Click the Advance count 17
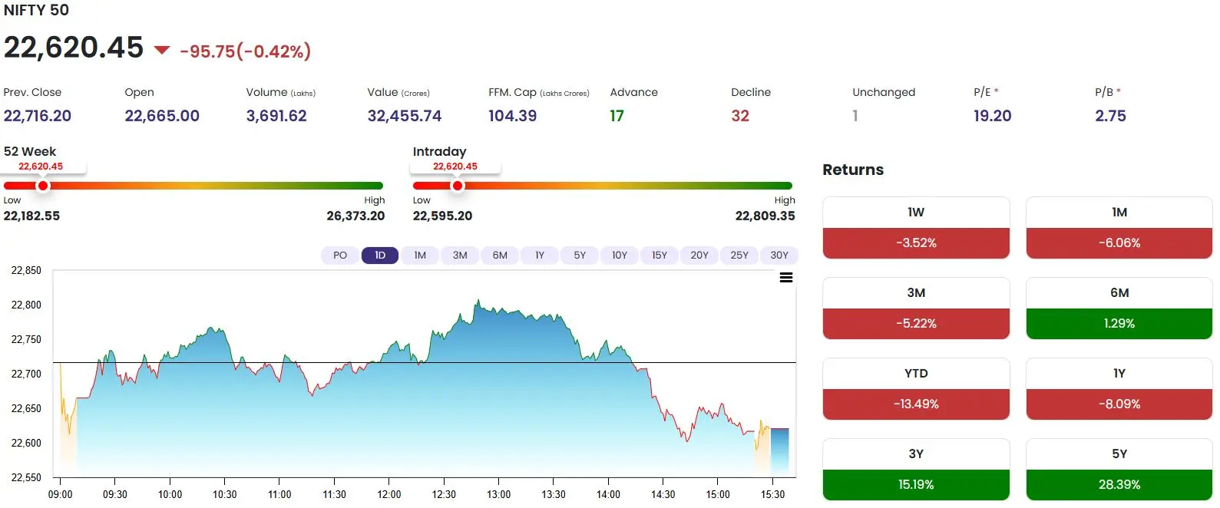This screenshot has height=508, width=1220. coord(617,116)
